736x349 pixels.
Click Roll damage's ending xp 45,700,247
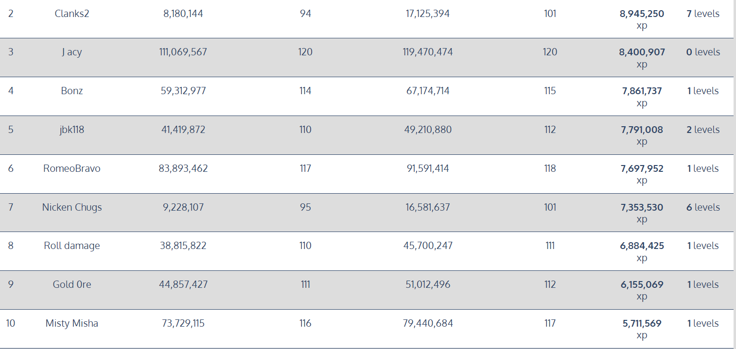tap(428, 246)
